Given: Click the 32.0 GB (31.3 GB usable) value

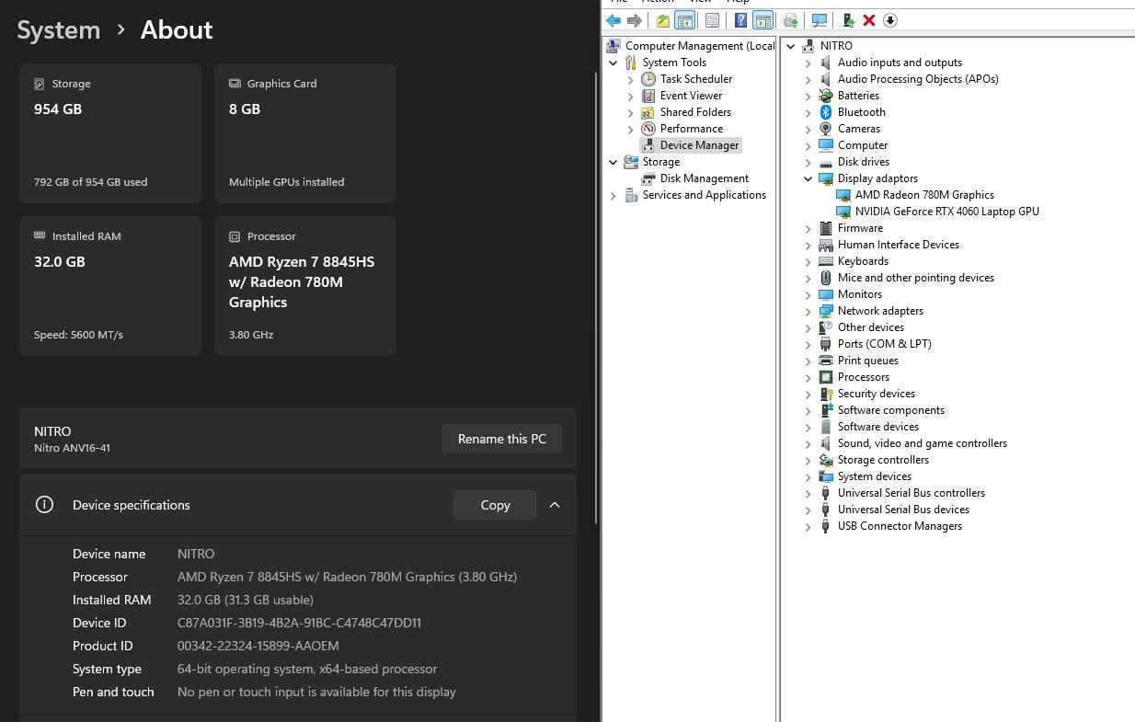Looking at the screenshot, I should [245, 600].
